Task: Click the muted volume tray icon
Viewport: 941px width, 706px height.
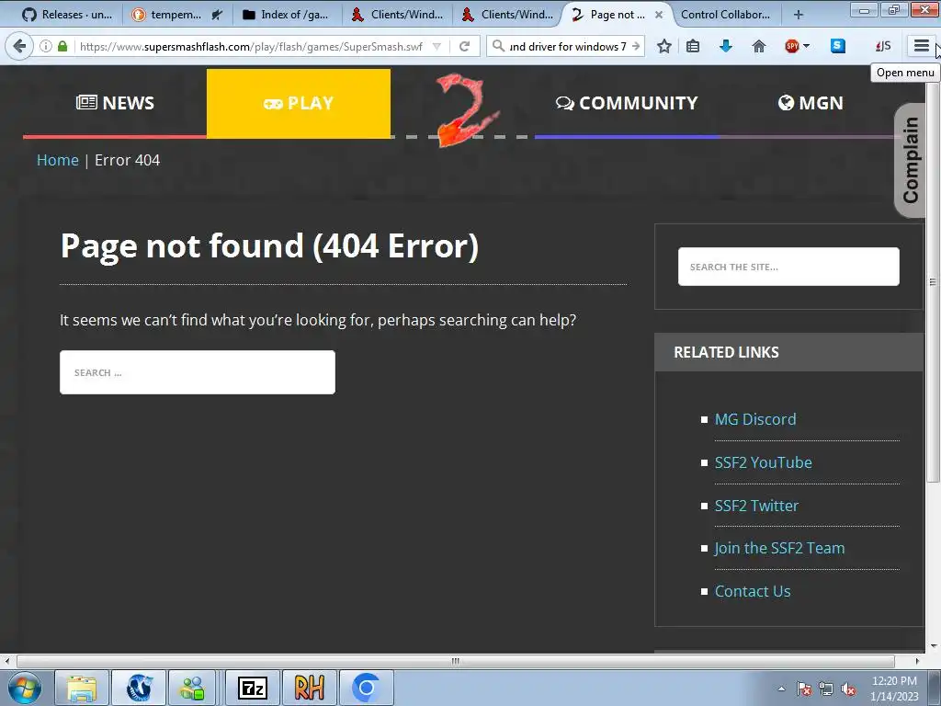Action: point(848,689)
